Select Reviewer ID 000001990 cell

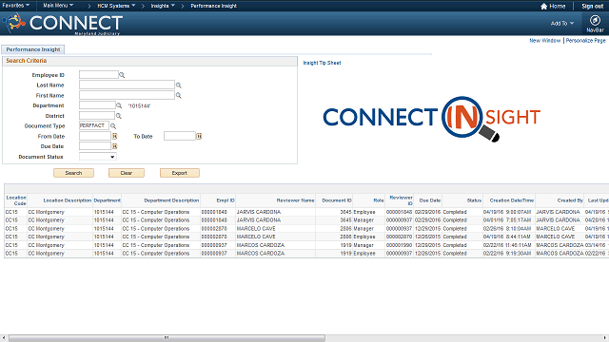(x=399, y=245)
